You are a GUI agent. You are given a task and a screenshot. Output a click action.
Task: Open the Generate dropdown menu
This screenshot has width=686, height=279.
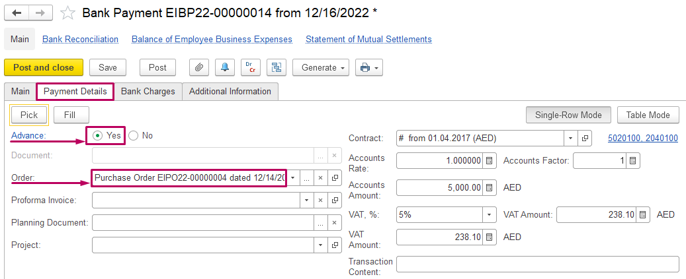click(324, 67)
